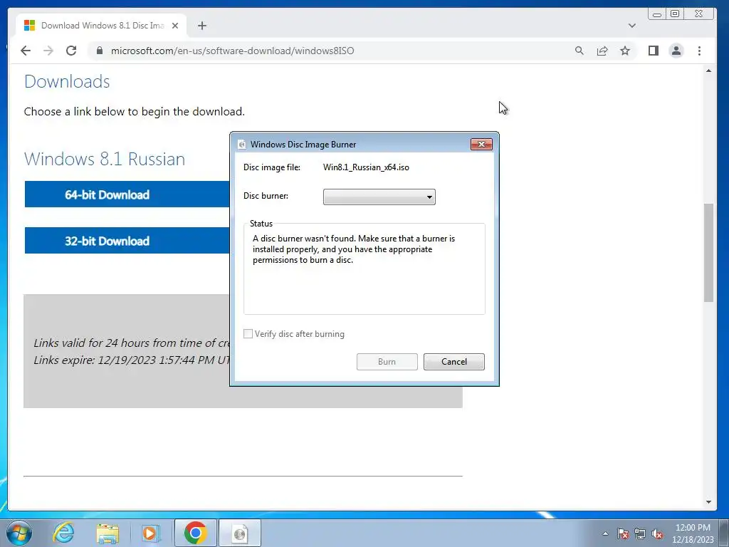Bookmark this page with the star
The height and width of the screenshot is (547, 729).
click(625, 51)
